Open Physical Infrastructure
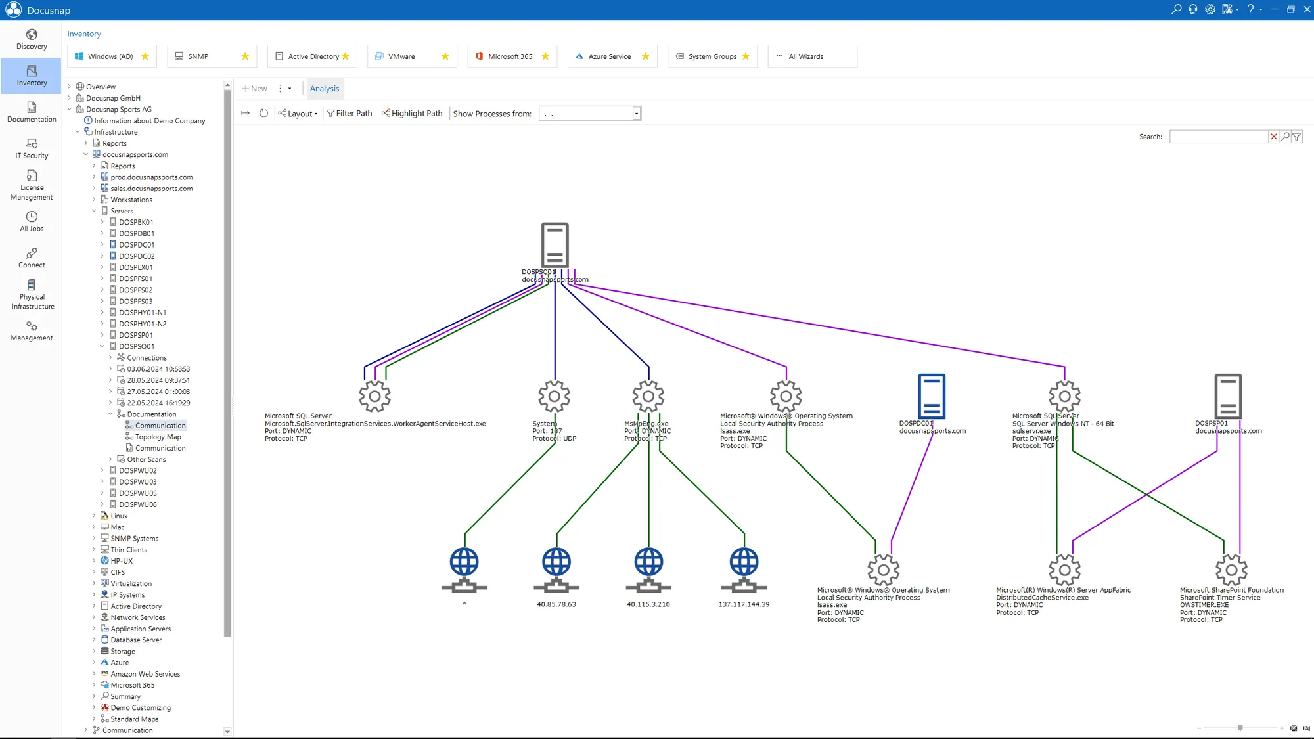The height and width of the screenshot is (739, 1314). [x=32, y=294]
